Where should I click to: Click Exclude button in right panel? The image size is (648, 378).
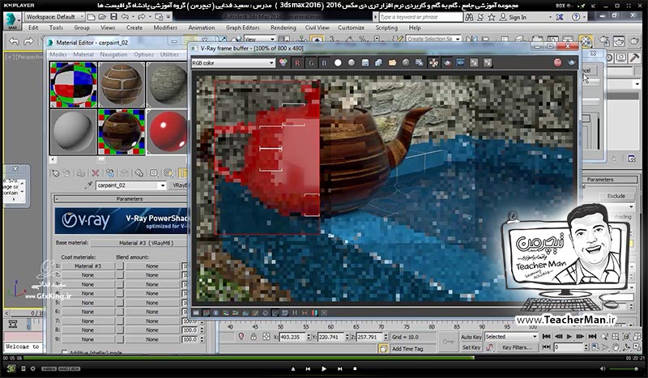[x=616, y=196]
